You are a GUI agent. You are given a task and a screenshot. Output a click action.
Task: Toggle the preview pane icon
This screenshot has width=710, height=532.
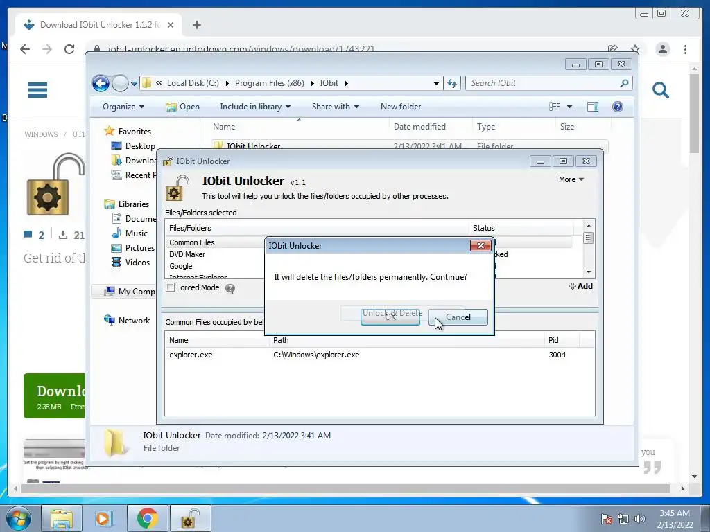point(592,107)
